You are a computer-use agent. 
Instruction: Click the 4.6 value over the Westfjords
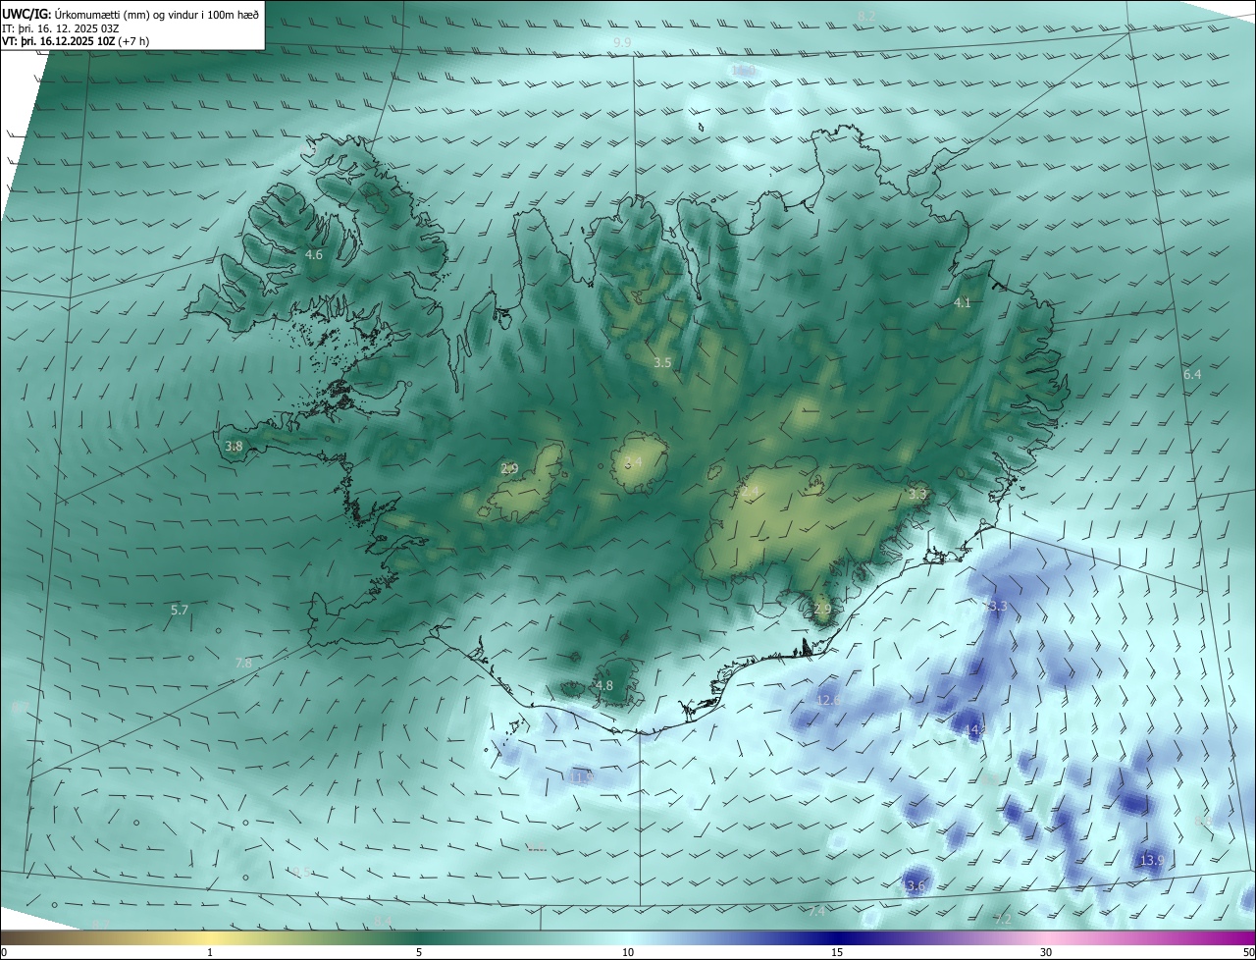(313, 254)
